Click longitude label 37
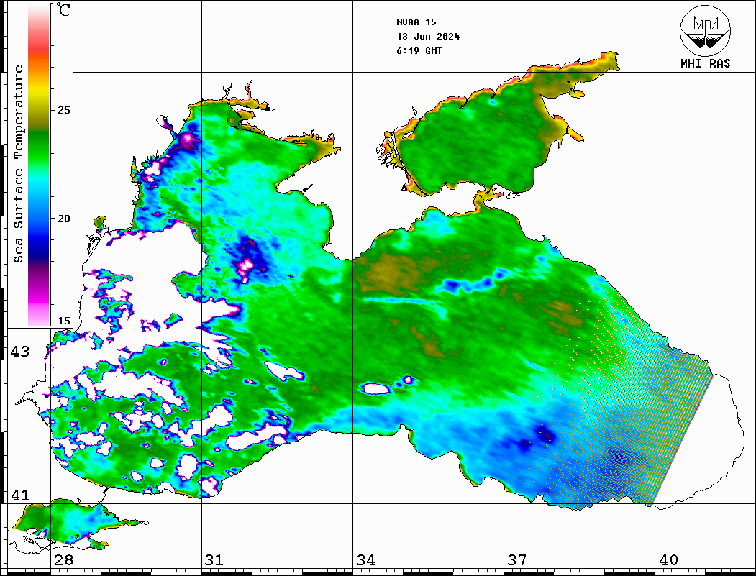The width and height of the screenshot is (756, 576). 517,560
